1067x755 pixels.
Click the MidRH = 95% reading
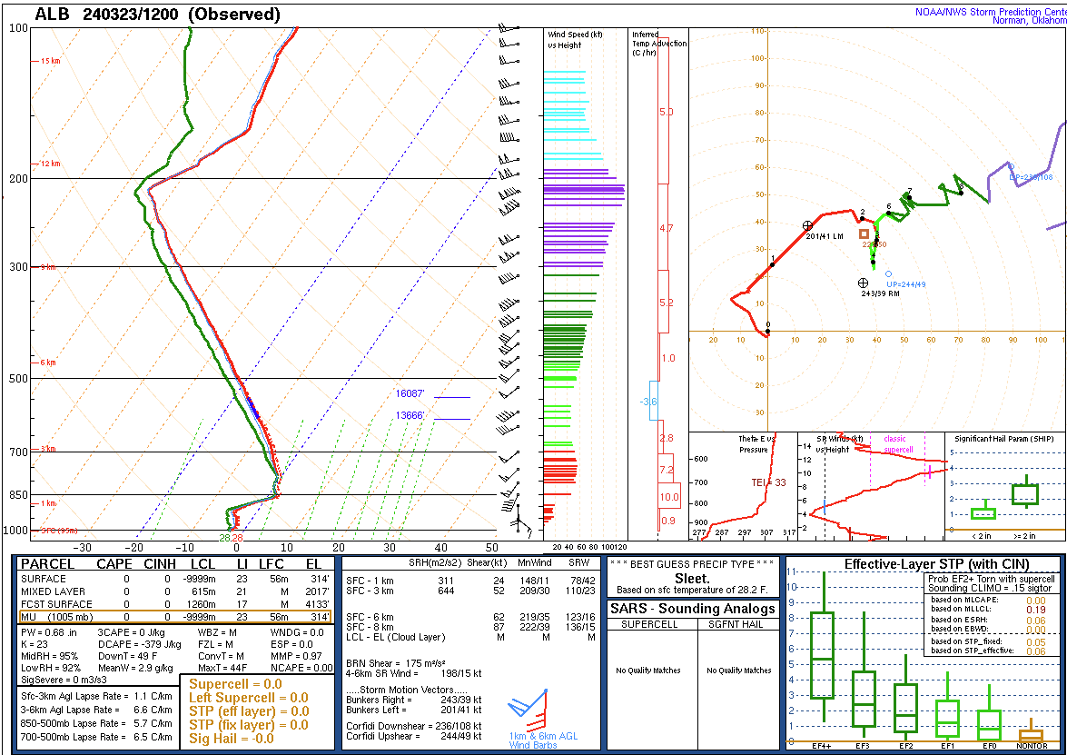pyautogui.click(x=50, y=656)
